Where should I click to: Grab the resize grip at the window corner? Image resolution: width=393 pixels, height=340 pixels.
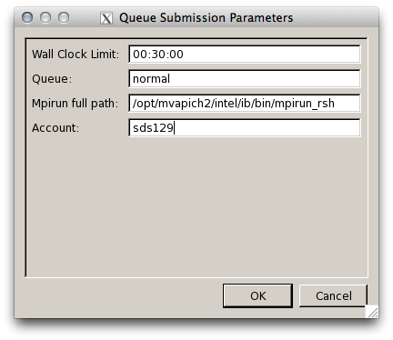click(x=373, y=313)
